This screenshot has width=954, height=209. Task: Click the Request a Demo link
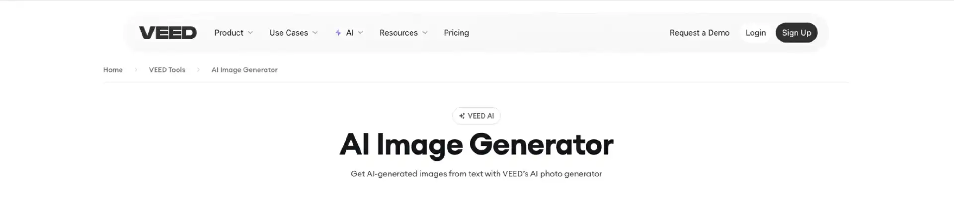699,33
